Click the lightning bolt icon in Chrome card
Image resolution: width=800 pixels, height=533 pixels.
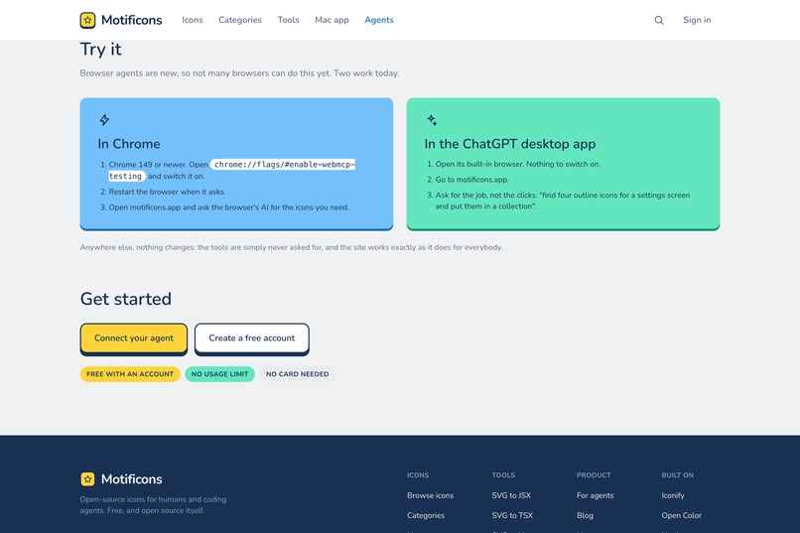pos(104,120)
